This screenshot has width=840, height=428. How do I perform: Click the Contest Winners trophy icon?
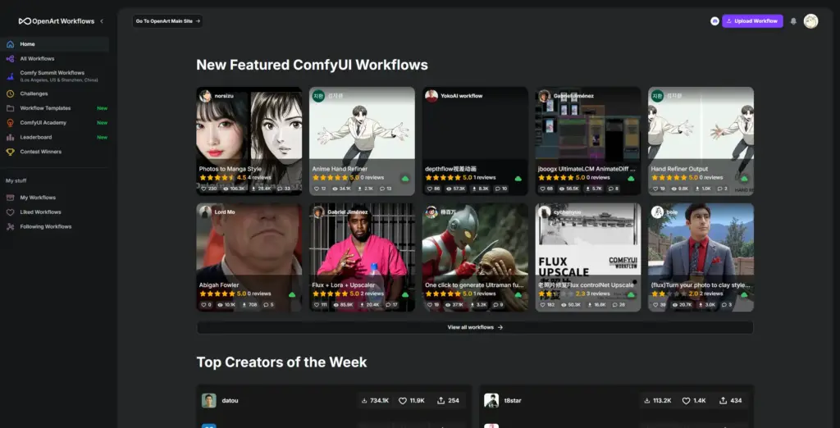coord(10,152)
